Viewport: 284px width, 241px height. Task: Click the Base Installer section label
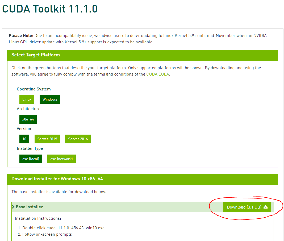(29, 207)
